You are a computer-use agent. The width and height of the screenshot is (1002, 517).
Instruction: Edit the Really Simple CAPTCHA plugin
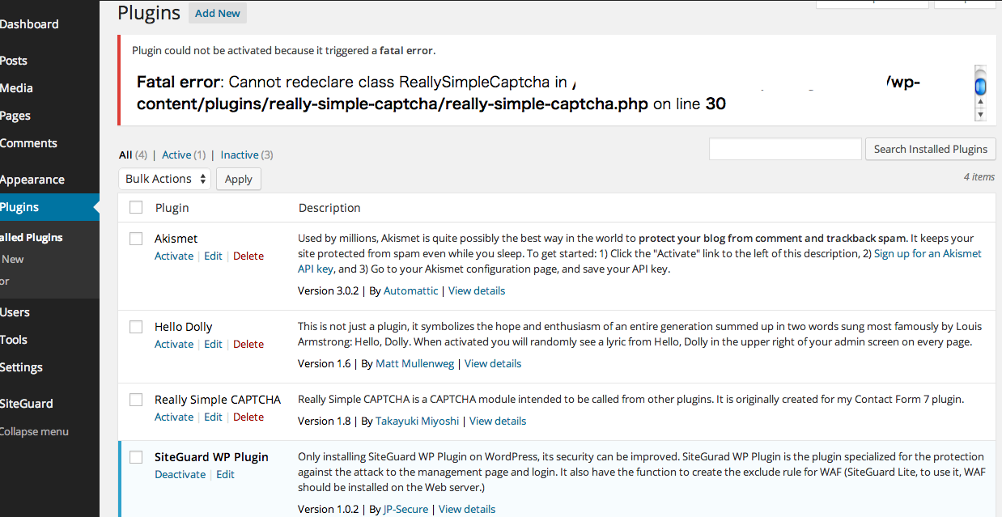pyautogui.click(x=213, y=417)
